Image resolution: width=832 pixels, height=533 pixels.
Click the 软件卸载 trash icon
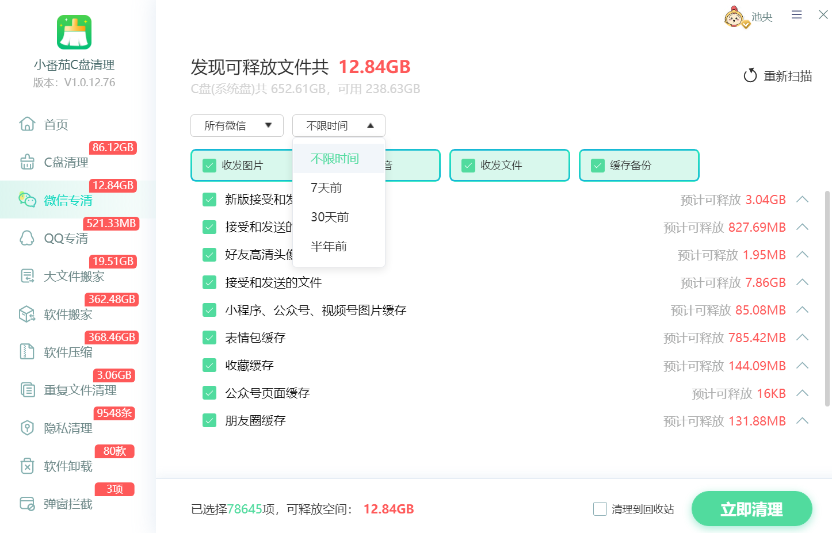[27, 466]
